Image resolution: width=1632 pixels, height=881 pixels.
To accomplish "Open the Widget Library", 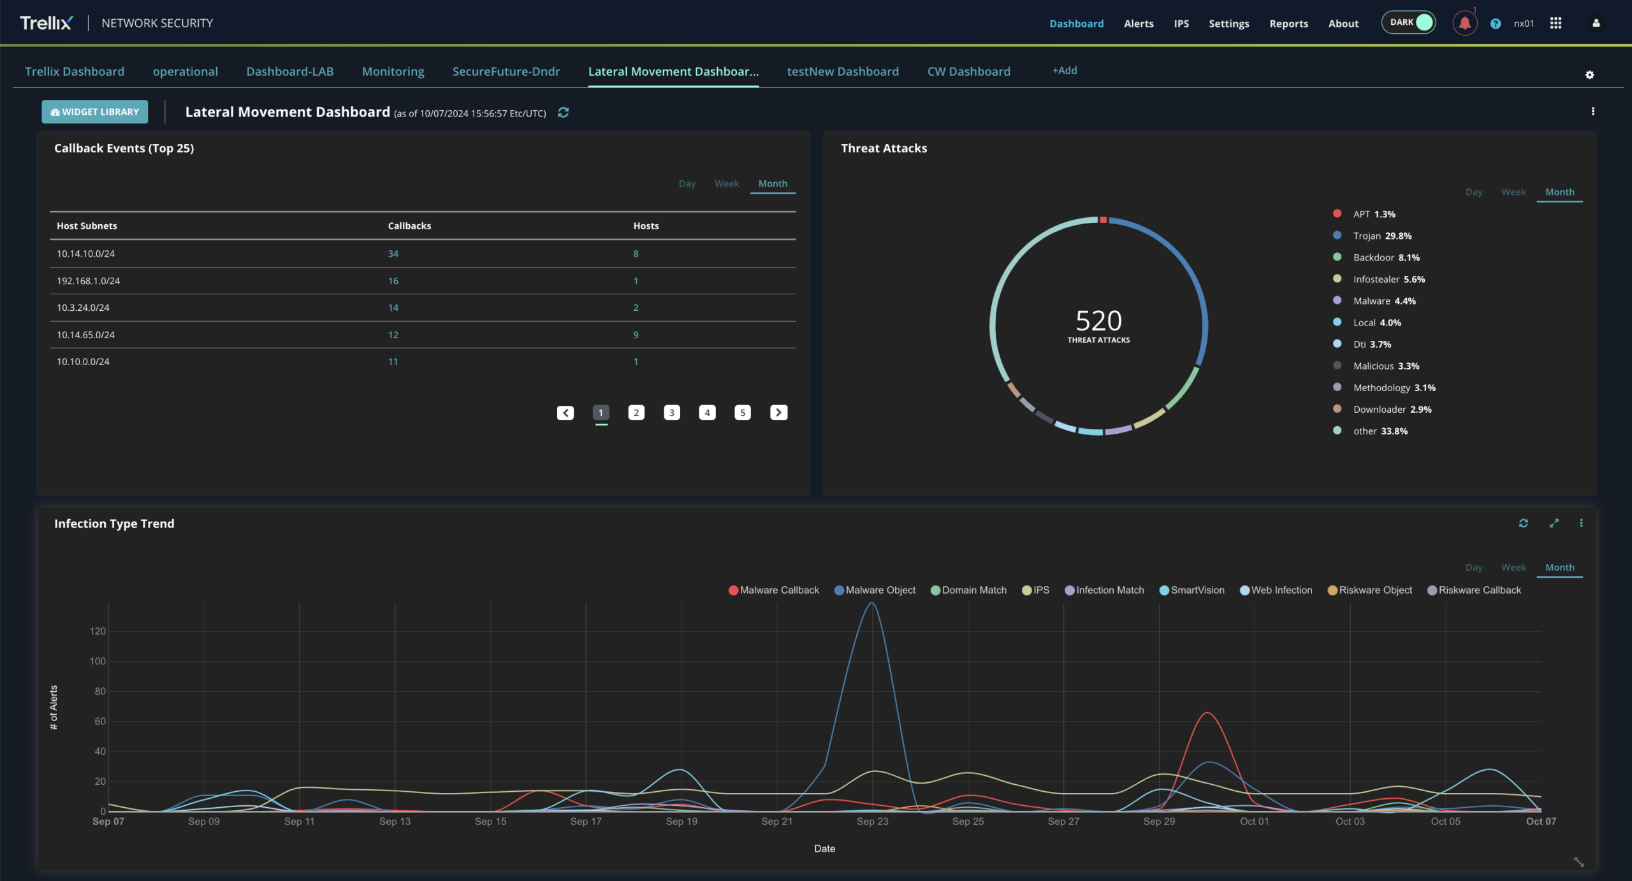I will click(94, 111).
